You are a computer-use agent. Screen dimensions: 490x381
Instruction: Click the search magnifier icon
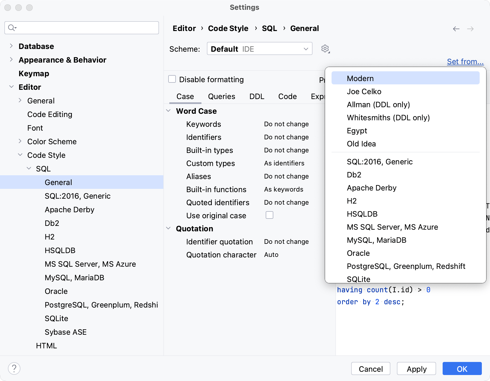click(12, 28)
